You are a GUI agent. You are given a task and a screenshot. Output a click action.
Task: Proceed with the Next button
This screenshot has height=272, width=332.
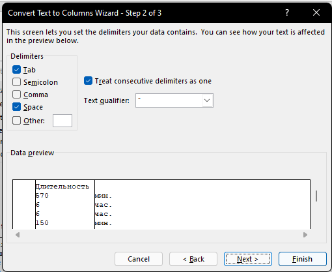(248, 259)
